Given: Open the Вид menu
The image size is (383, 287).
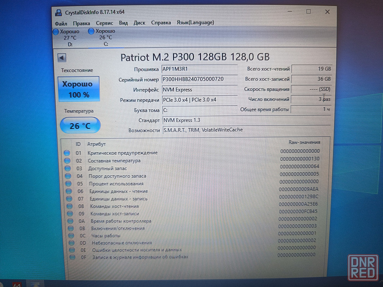Looking at the screenshot, I should pyautogui.click(x=123, y=23).
